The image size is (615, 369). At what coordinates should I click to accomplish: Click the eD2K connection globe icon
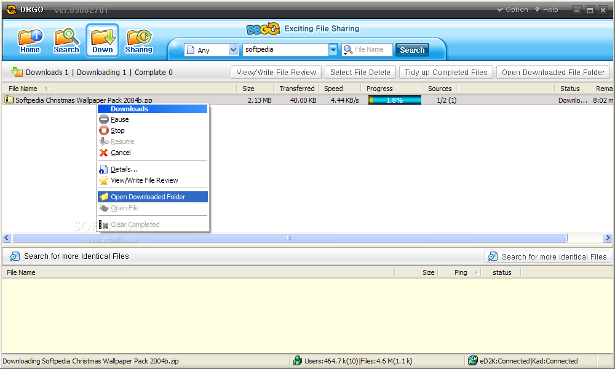pos(473,360)
